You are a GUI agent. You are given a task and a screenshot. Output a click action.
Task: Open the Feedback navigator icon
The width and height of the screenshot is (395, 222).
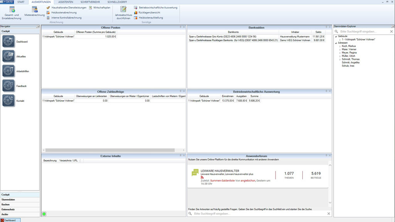tap(8, 86)
